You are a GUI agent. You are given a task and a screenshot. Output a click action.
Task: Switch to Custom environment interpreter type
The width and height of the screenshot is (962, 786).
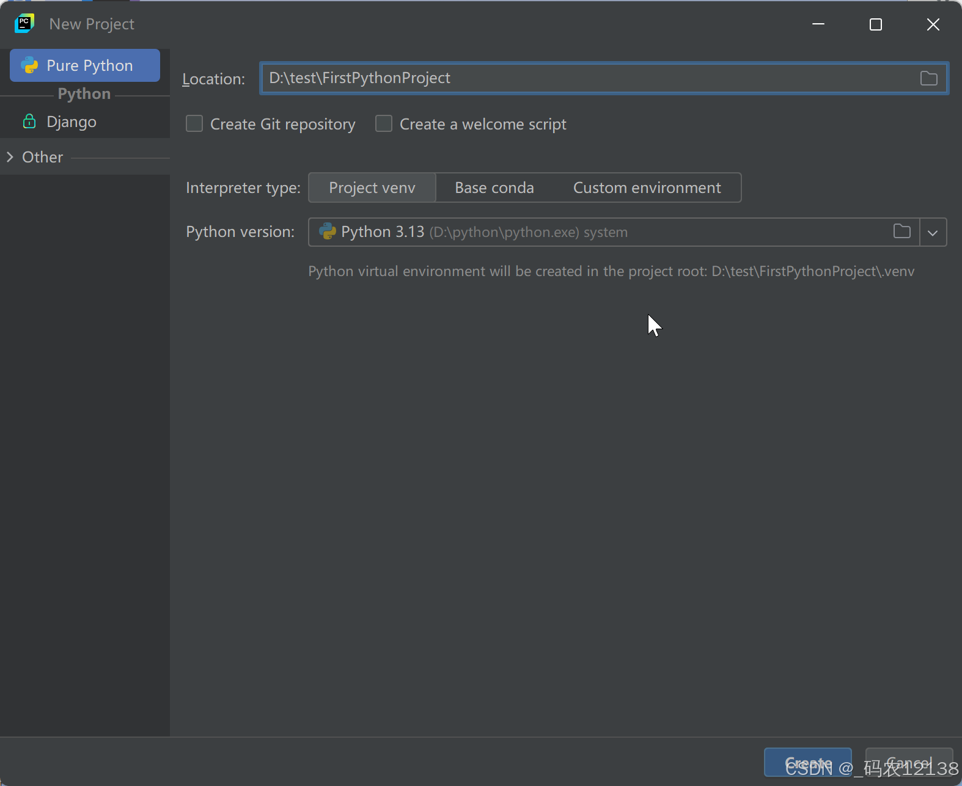point(647,187)
